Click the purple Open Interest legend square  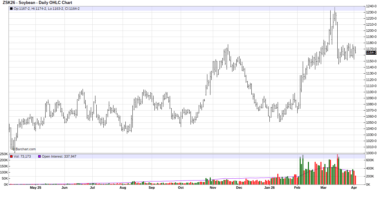tap(39, 156)
